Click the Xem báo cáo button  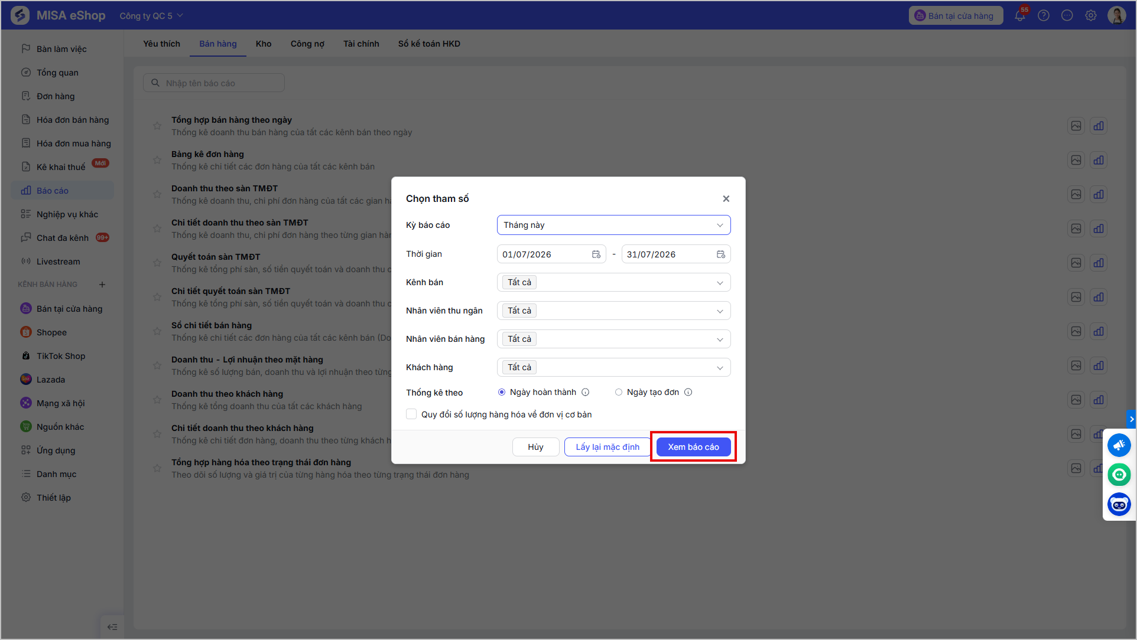click(x=693, y=447)
